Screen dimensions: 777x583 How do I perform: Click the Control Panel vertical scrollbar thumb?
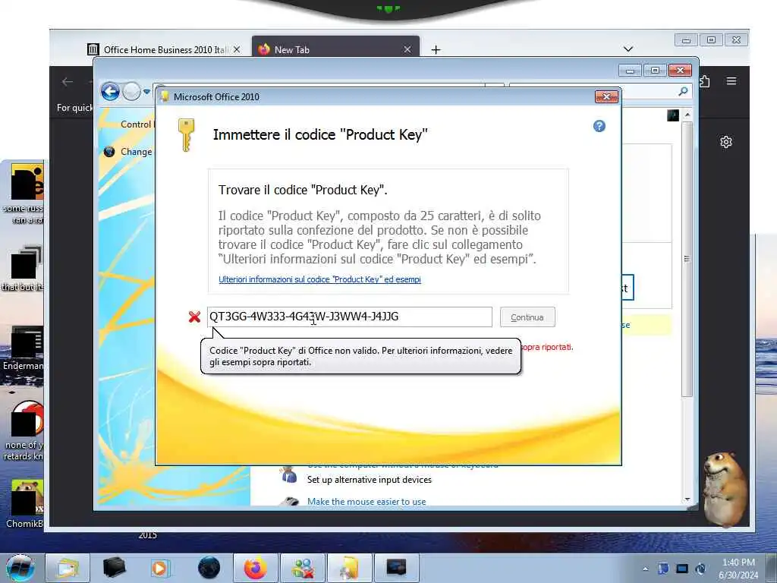point(687,259)
